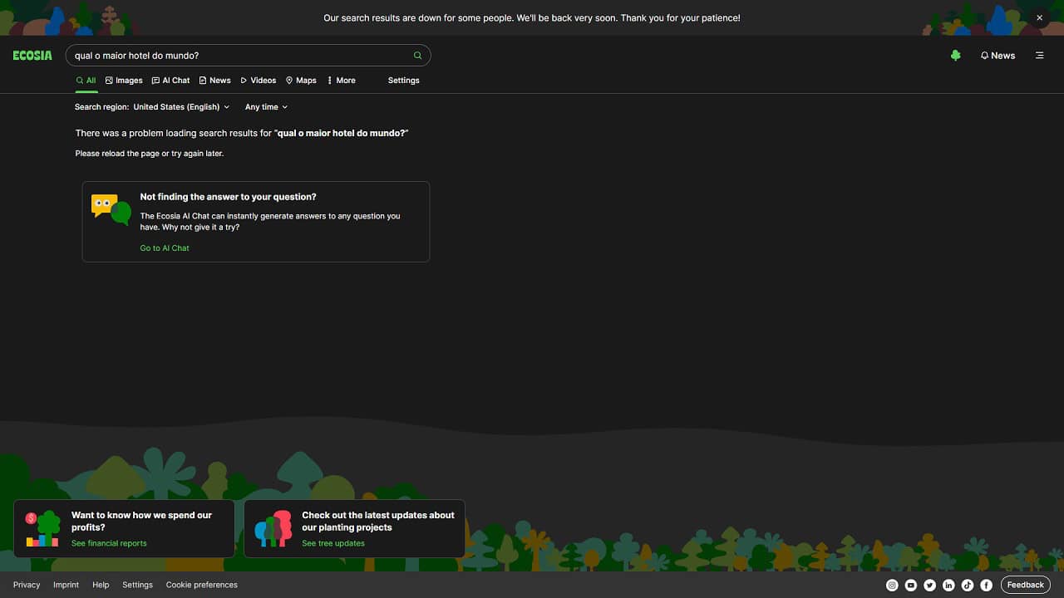1064x598 pixels.
Task: Click the tree updates illustration
Action: (x=273, y=528)
